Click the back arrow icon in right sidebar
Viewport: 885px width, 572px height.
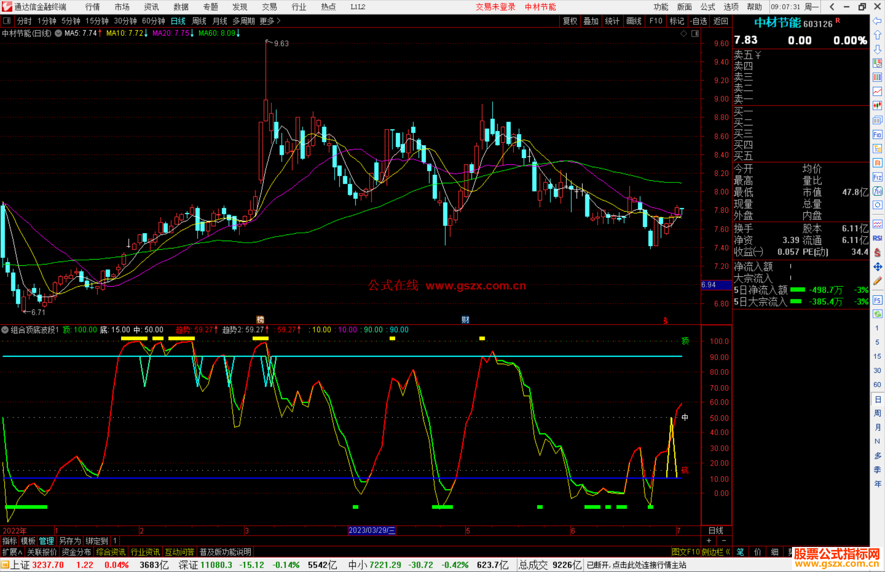pyautogui.click(x=877, y=21)
